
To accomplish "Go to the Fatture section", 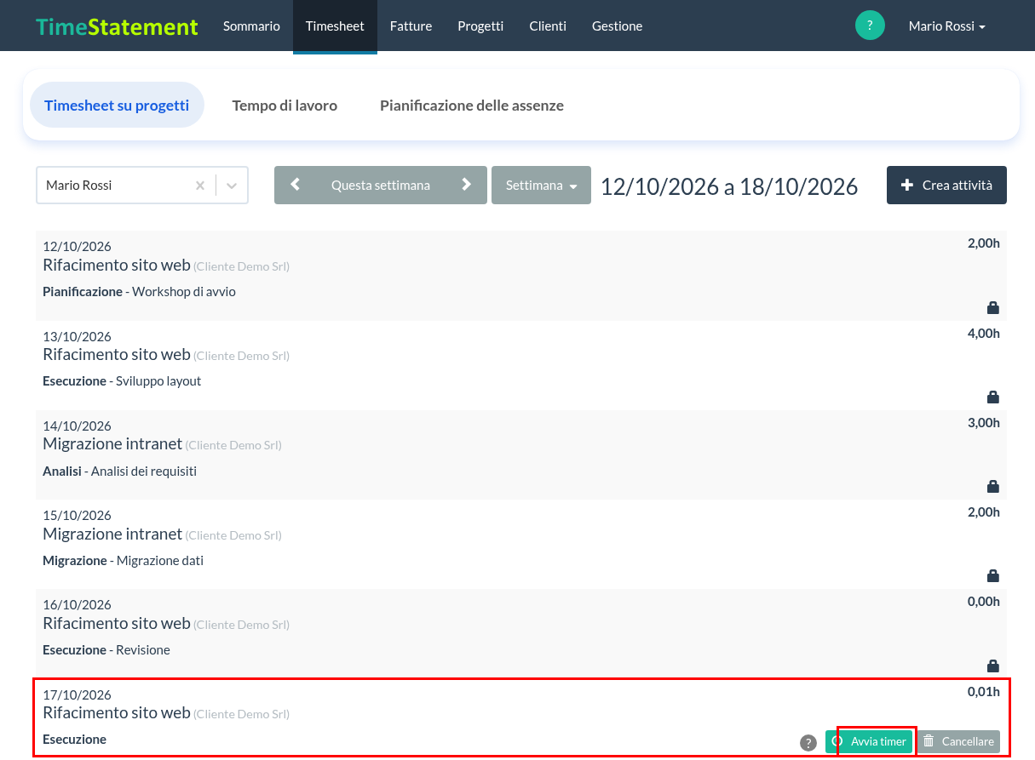I will (411, 26).
